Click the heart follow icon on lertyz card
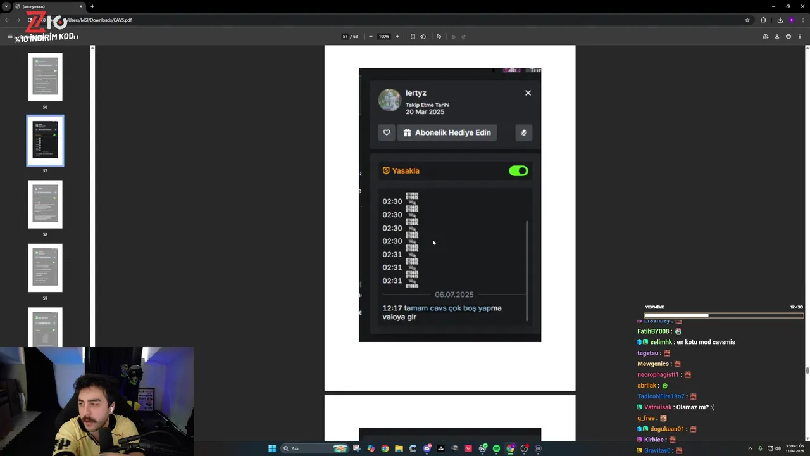Viewport: 810px width, 456px height. click(387, 132)
